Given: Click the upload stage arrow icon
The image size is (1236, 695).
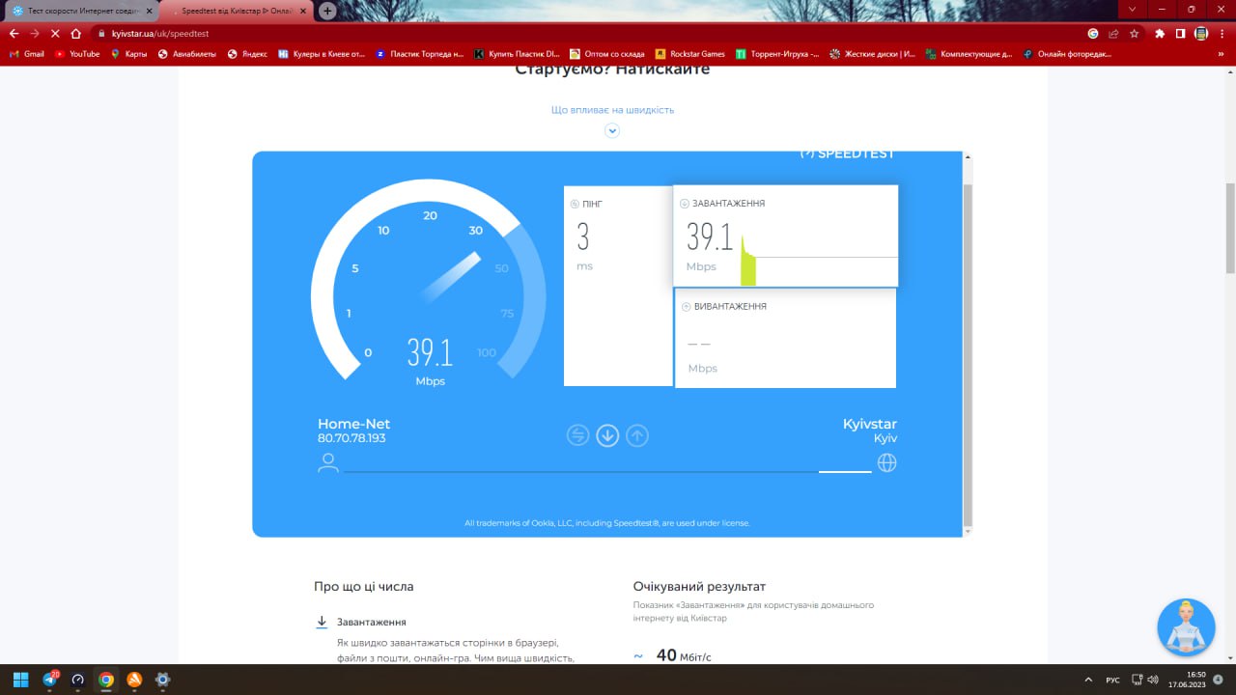Looking at the screenshot, I should 637,435.
